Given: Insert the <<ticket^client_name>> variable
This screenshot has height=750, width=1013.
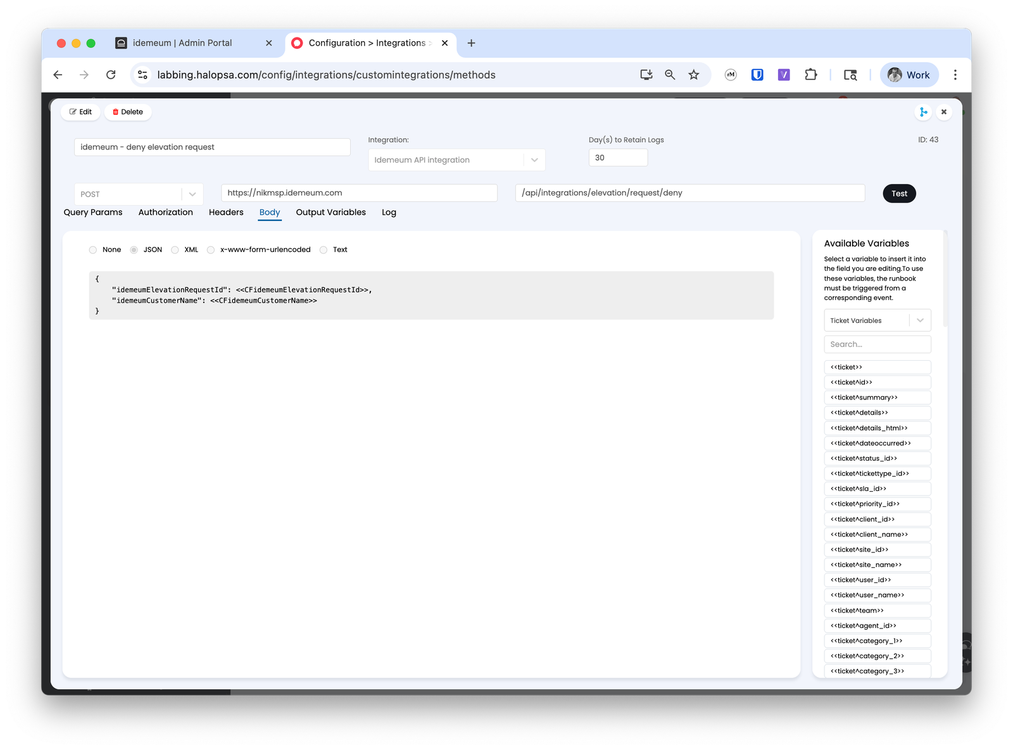Looking at the screenshot, I should [x=878, y=534].
